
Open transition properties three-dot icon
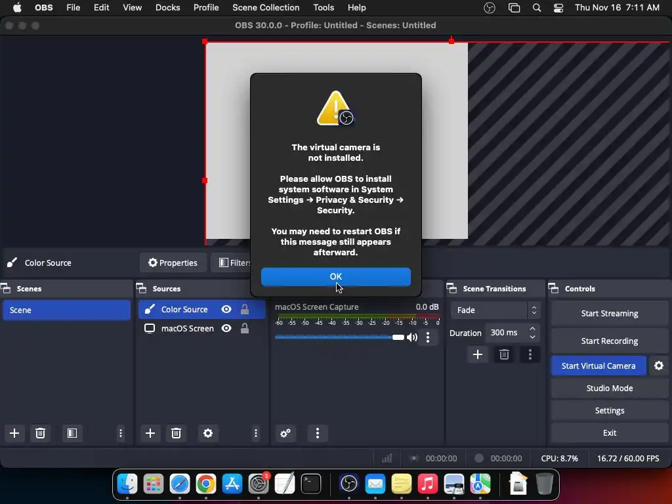click(x=530, y=354)
